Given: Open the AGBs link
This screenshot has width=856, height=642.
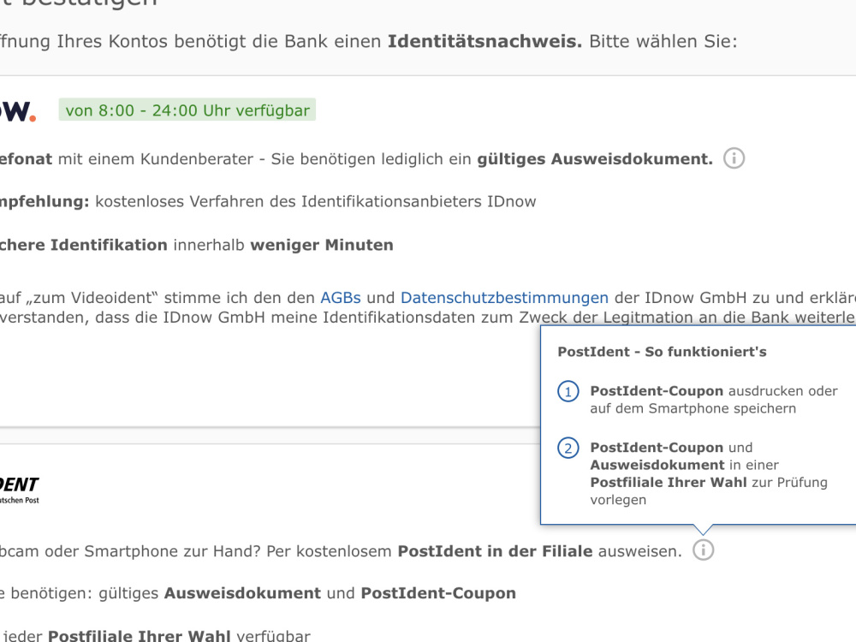Looking at the screenshot, I should pyautogui.click(x=341, y=298).
